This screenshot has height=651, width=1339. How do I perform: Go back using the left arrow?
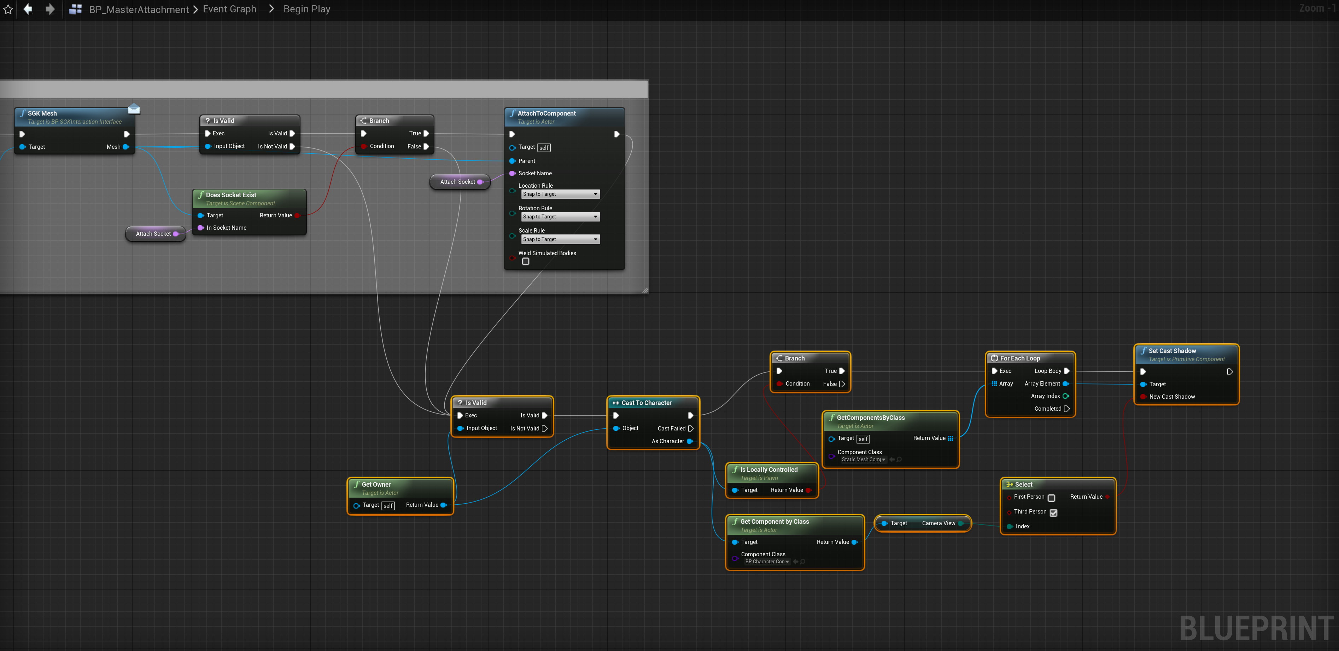[28, 9]
